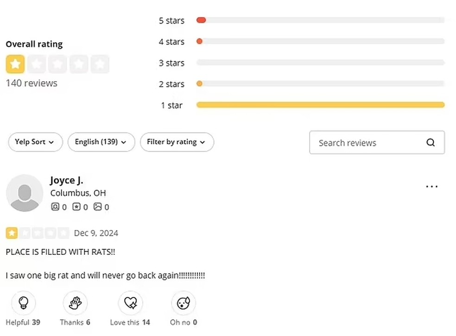Open the Filter by rating dropdown
Viewport: 456px width, 336px height.
[177, 142]
